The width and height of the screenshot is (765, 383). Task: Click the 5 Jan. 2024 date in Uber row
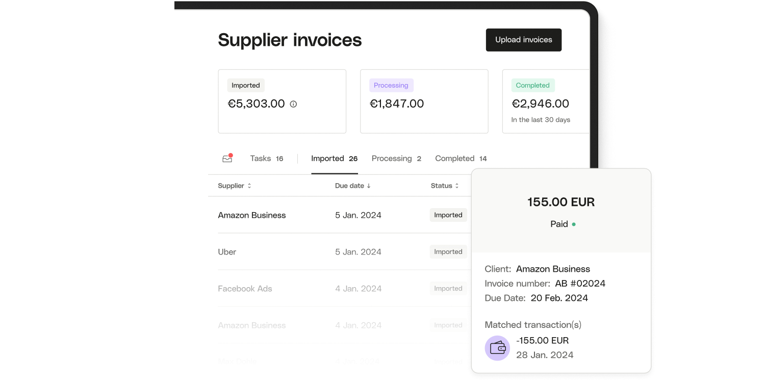358,252
